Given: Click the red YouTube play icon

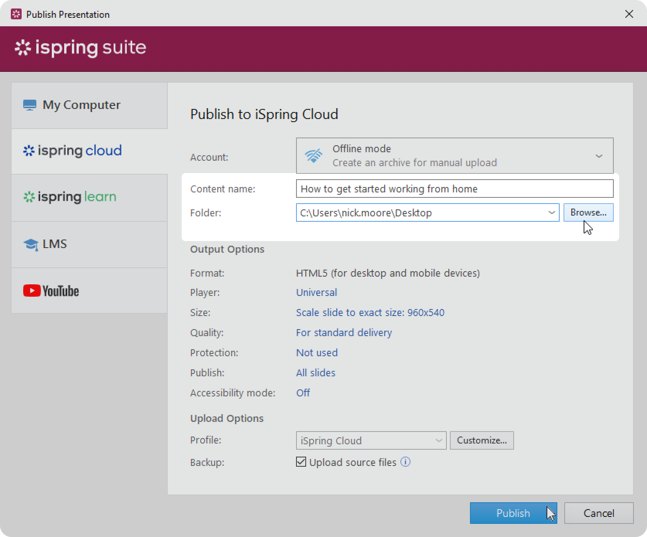Looking at the screenshot, I should 32,291.
